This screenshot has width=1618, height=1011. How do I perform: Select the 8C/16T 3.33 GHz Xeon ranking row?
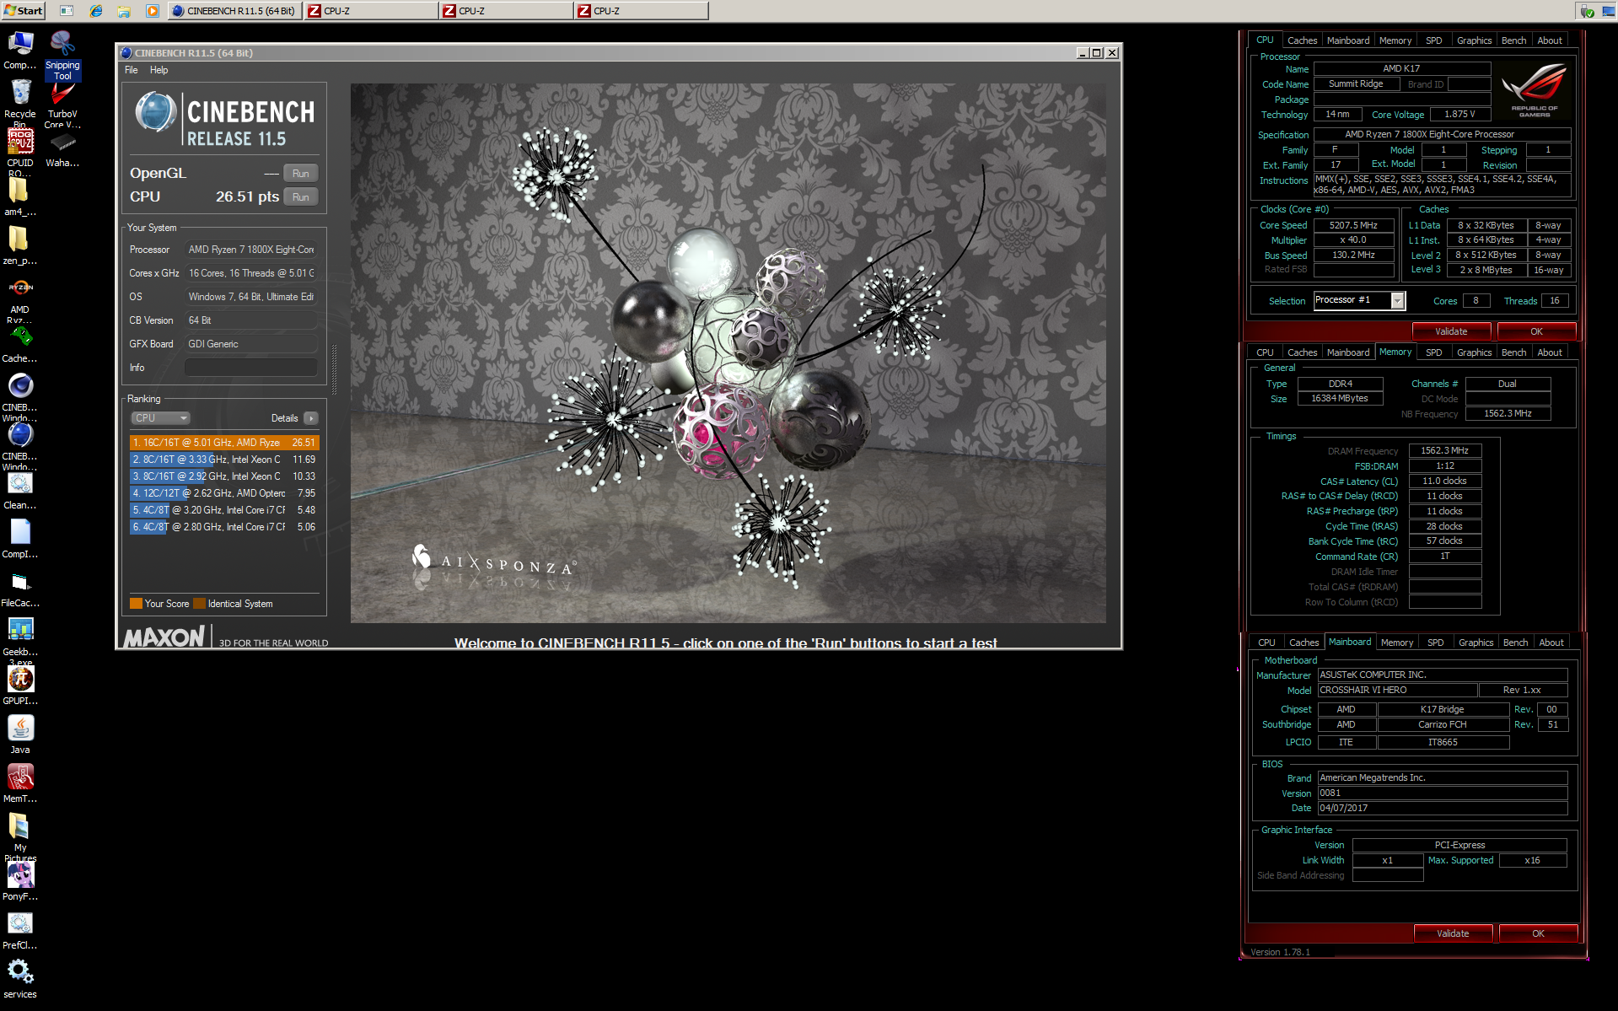pos(224,460)
